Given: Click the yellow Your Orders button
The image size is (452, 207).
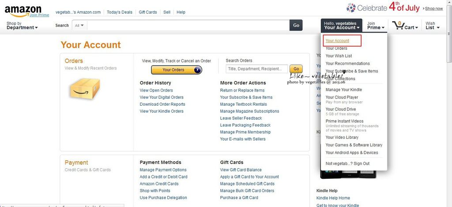Looking at the screenshot, I should pos(177,70).
